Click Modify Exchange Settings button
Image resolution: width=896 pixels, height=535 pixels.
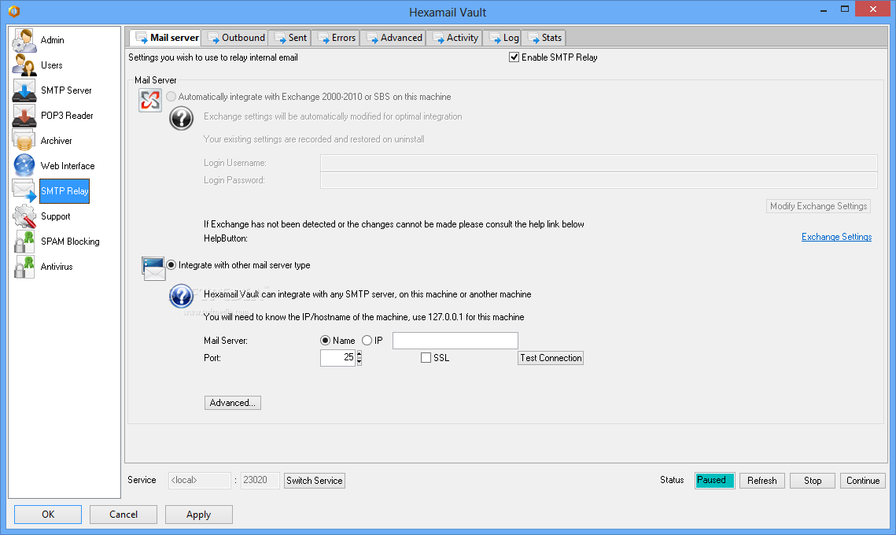[818, 206]
